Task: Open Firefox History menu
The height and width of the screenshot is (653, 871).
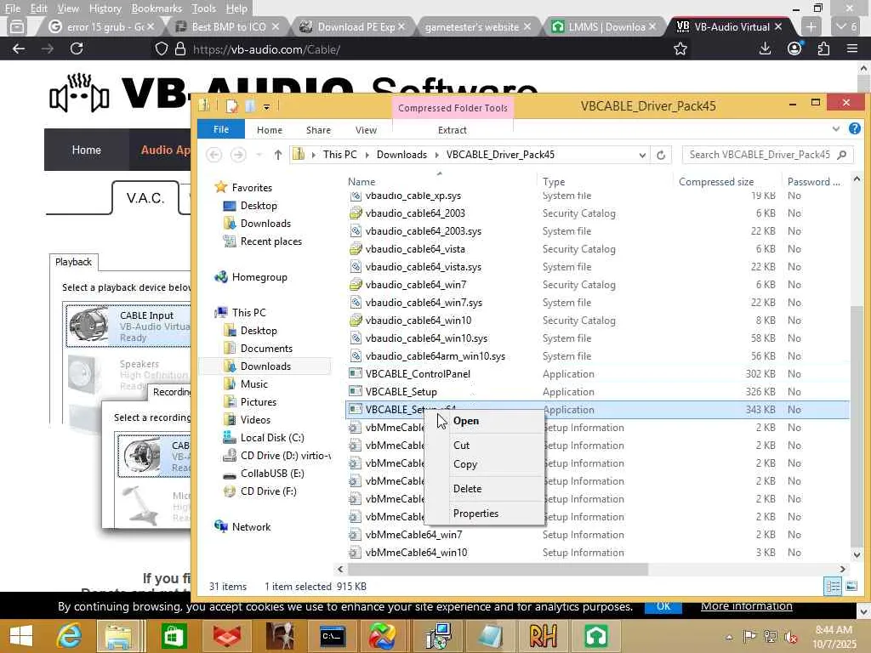Action: tap(105, 9)
